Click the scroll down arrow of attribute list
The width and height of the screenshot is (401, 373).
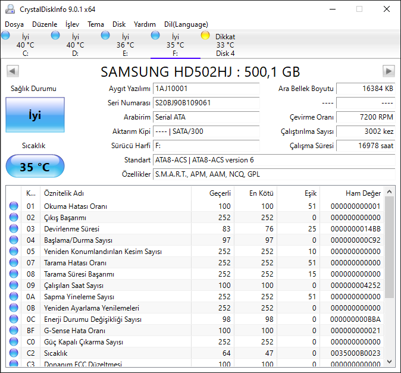[390, 362]
